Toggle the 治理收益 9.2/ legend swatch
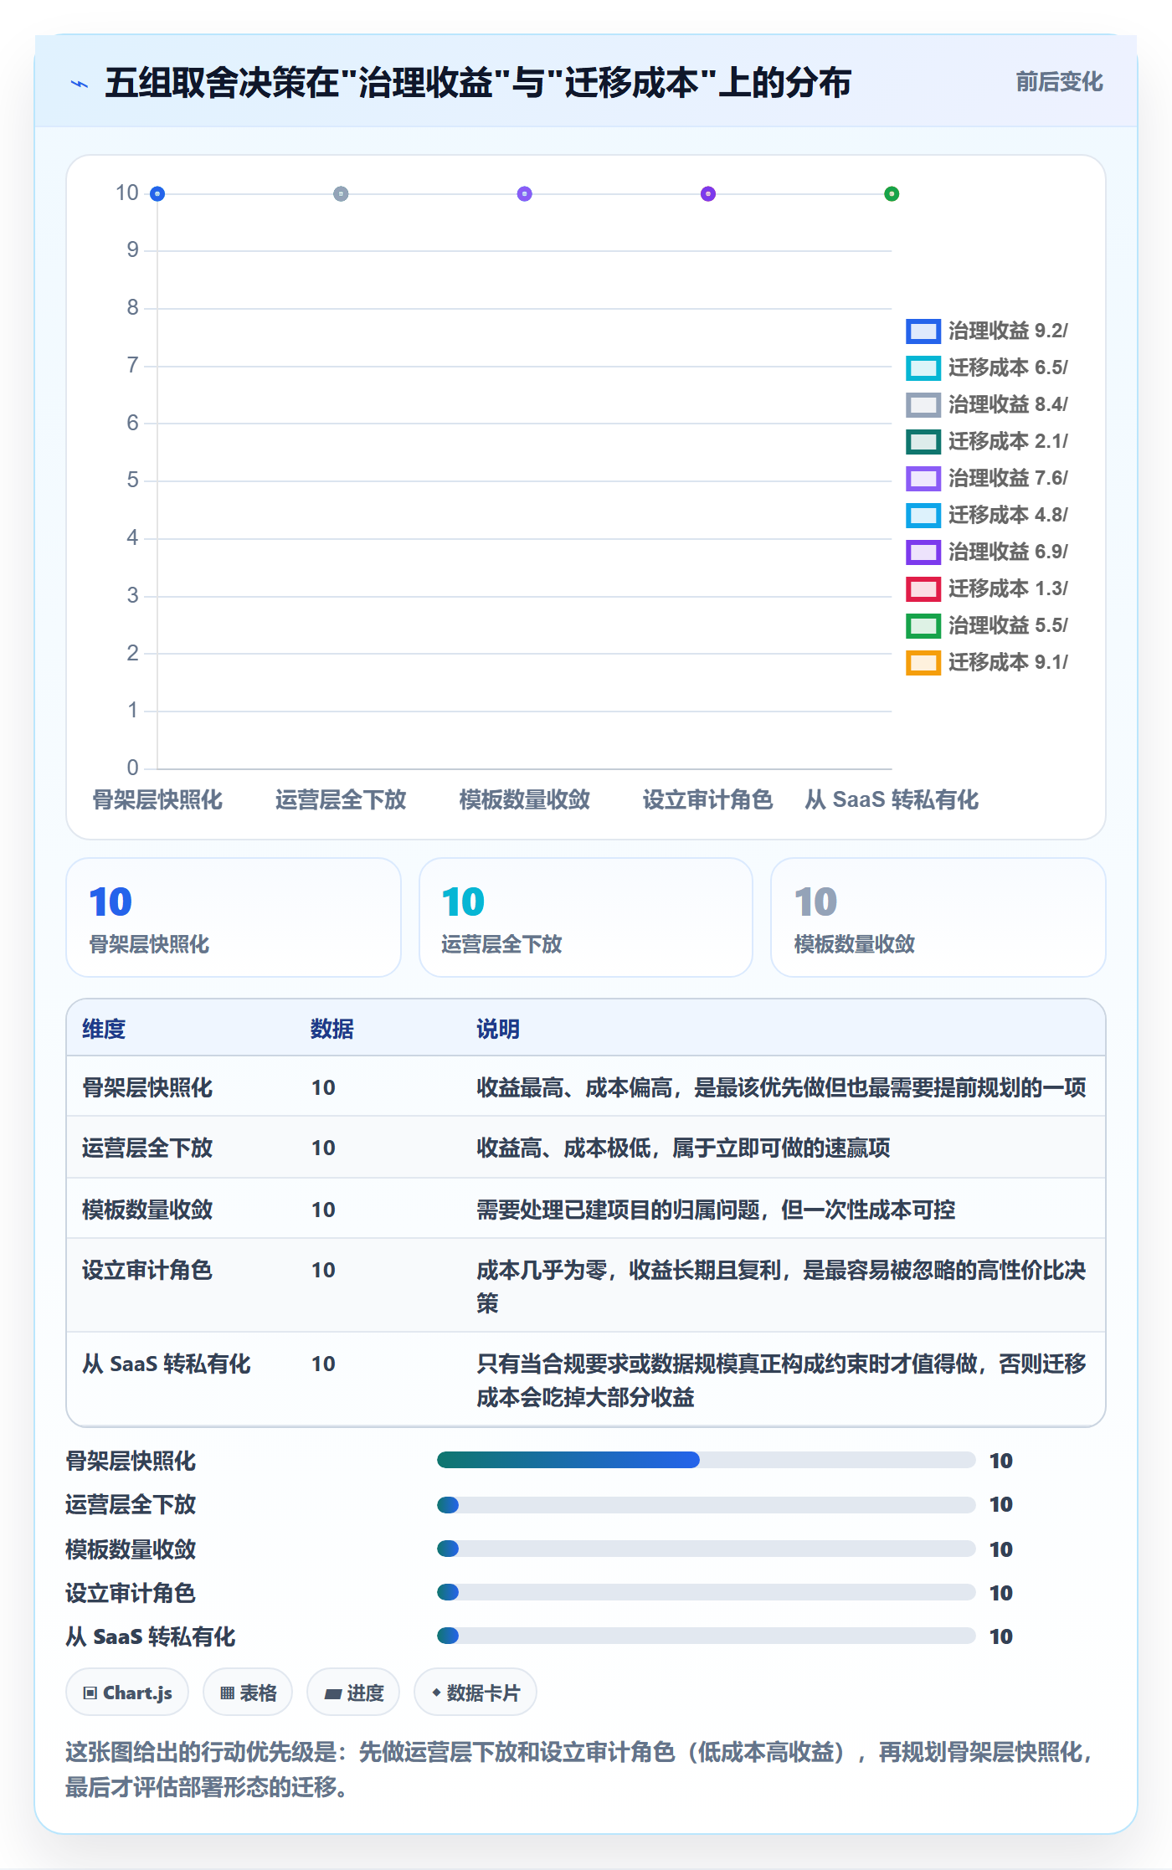Viewport: 1172px width, 1870px height. click(x=923, y=331)
